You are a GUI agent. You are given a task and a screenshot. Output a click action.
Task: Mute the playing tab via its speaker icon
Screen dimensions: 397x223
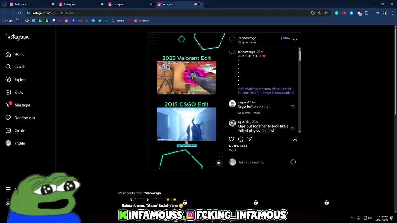click(195, 4)
